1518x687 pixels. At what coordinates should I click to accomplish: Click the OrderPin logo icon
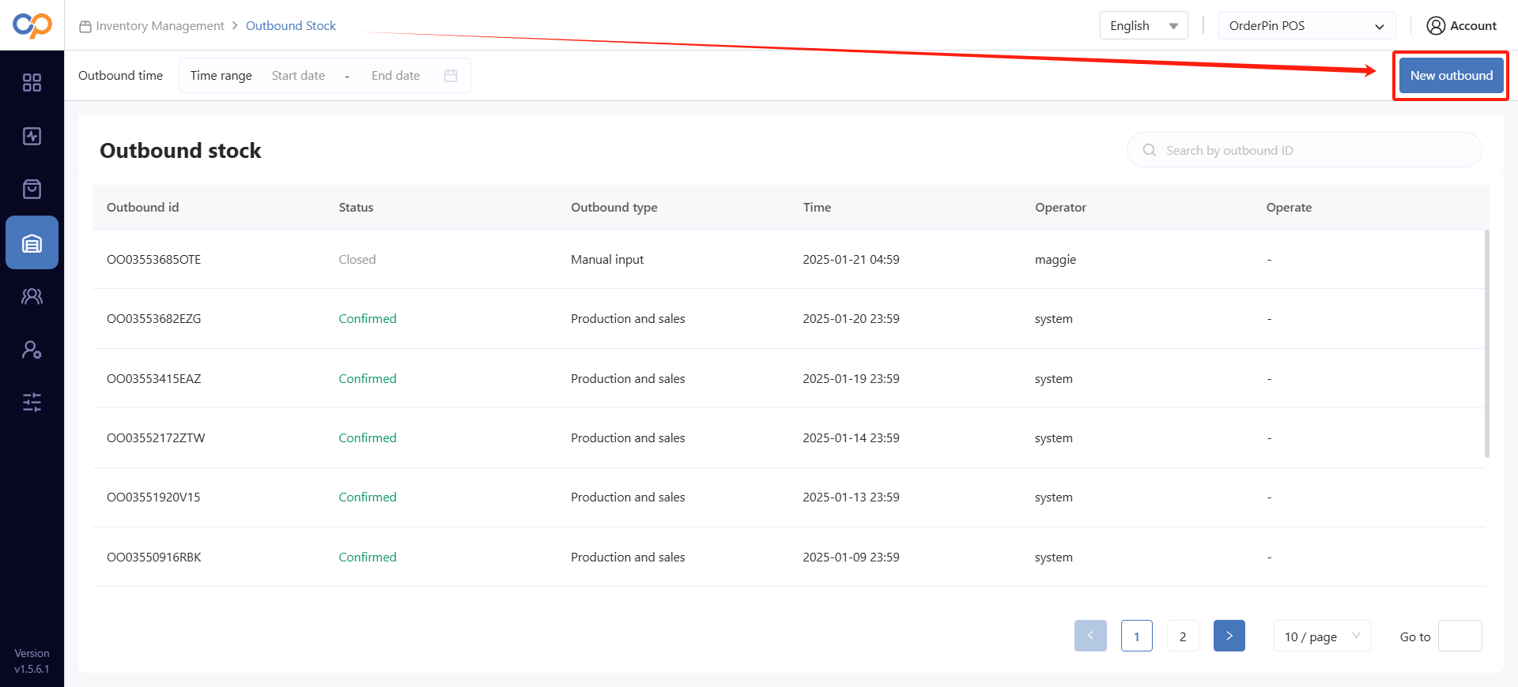click(32, 25)
